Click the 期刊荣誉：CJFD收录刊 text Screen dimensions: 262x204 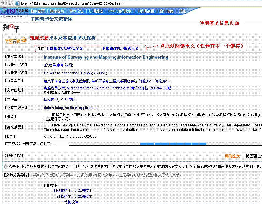point(62,93)
